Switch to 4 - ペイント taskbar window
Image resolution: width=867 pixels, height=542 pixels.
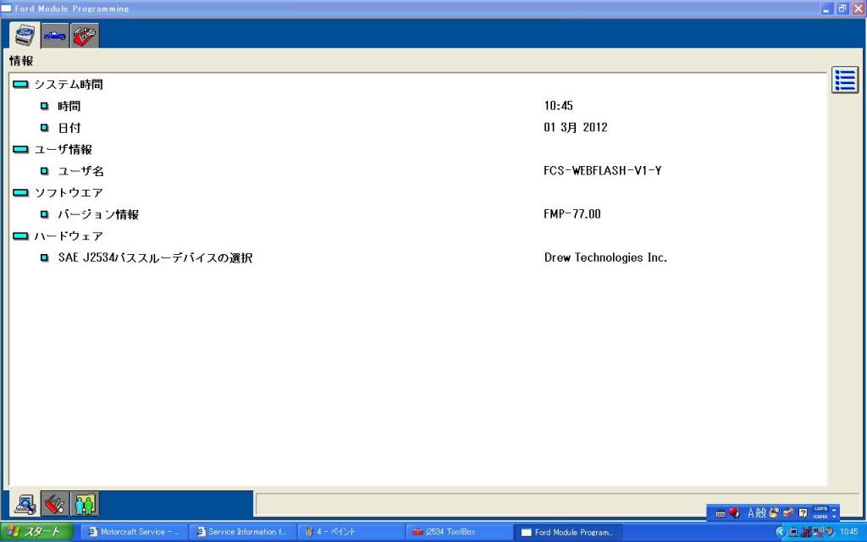point(350,532)
